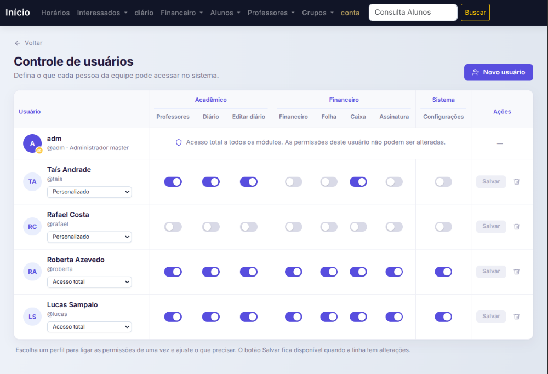This screenshot has width=548, height=374.
Task: Click the Roberta Azevedo name
Action: [76, 260]
